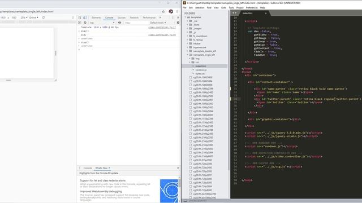Click the rotate device icon in emulation bar
The image size is (362, 203).
(x=44, y=17)
